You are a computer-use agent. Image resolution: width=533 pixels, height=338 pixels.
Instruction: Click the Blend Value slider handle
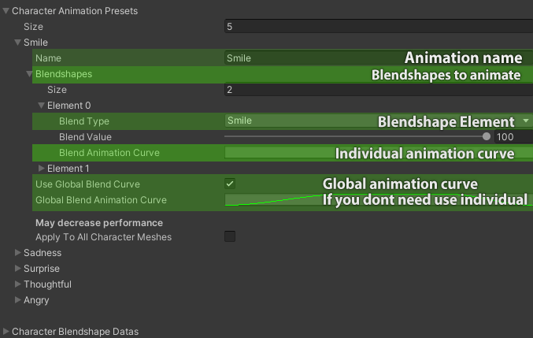[x=487, y=137]
